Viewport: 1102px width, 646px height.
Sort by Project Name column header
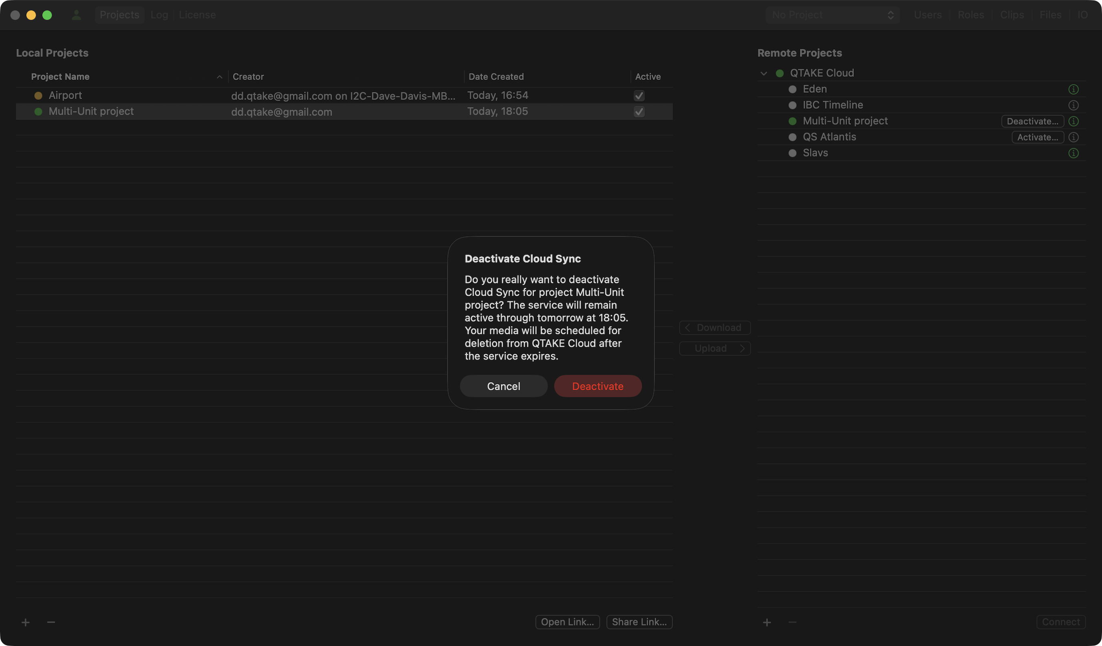pos(60,76)
